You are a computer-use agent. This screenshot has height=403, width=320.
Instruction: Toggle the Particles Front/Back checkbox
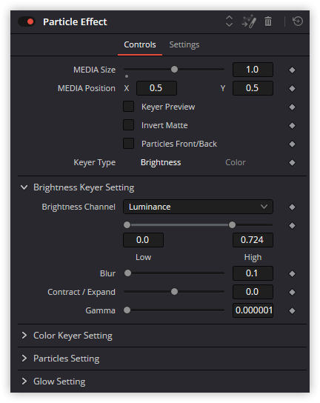point(128,144)
